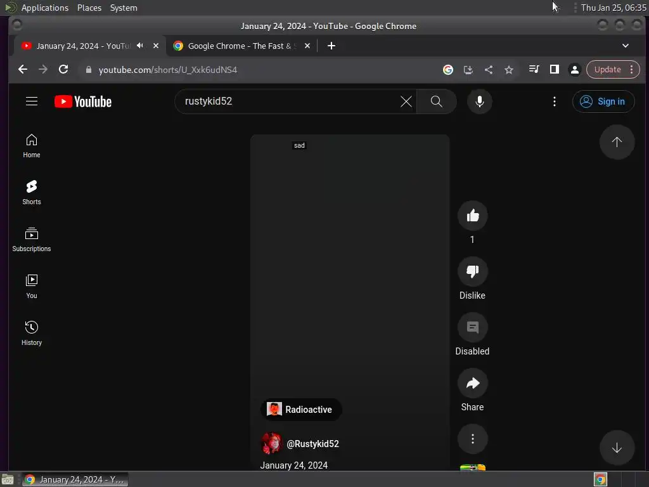Click the Chrome Update button
This screenshot has width=649, height=487.
pos(607,70)
